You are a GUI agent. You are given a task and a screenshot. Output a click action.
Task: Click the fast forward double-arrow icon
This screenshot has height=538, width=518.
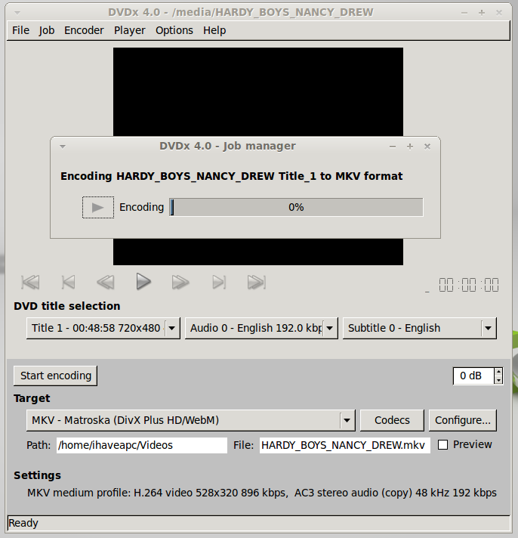click(x=180, y=283)
